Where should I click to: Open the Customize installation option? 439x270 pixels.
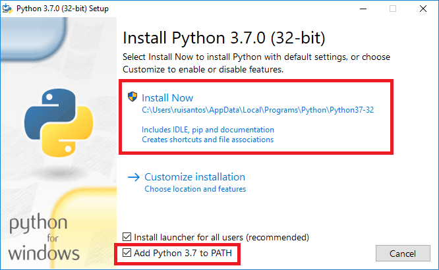pos(194,177)
